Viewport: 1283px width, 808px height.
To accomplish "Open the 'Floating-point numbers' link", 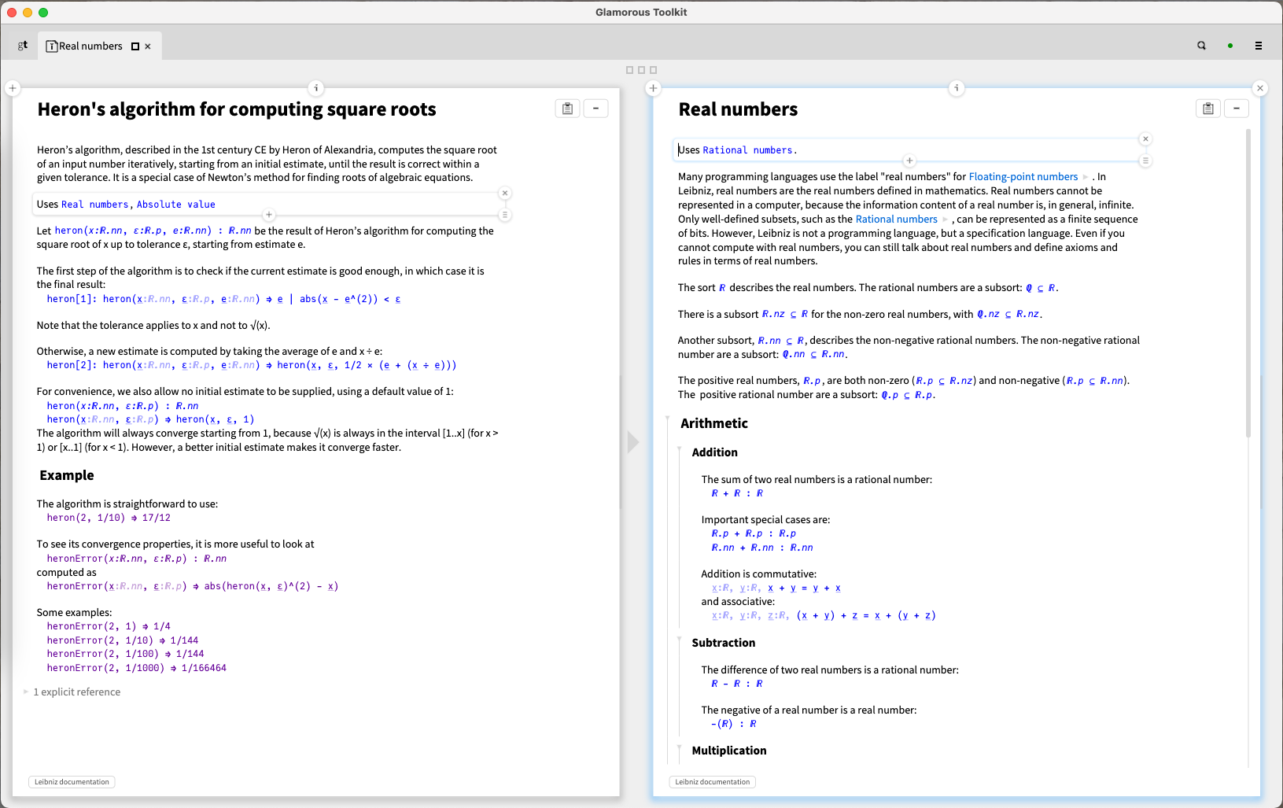I will tap(1023, 177).
